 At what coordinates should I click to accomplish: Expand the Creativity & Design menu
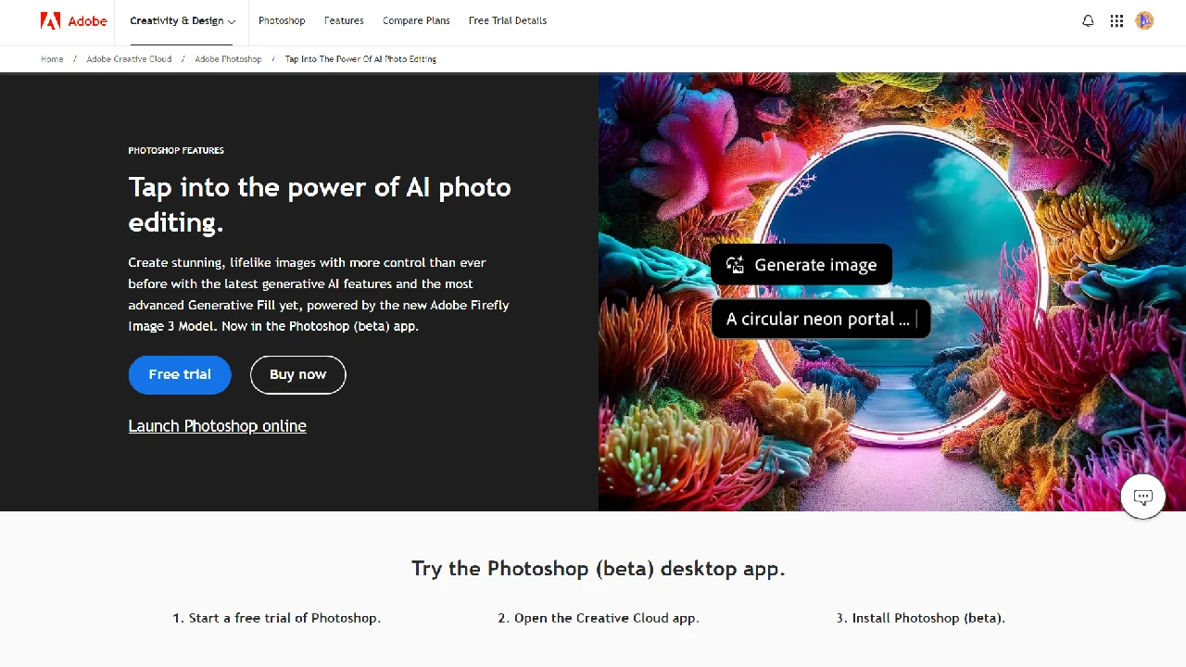pyautogui.click(x=182, y=20)
